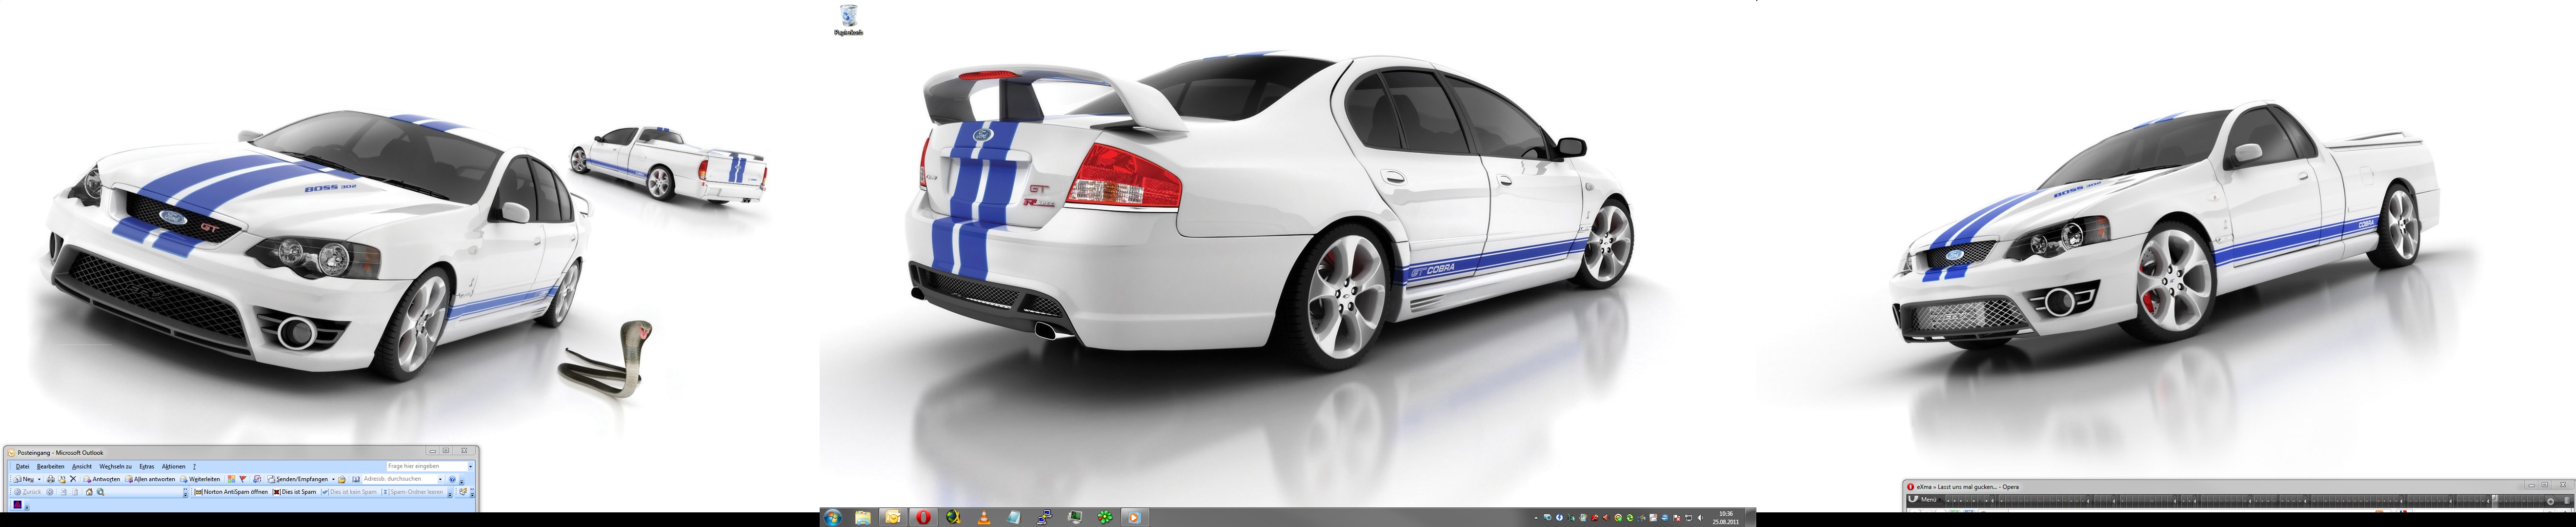Click the search the web globe icon

coord(101,492)
